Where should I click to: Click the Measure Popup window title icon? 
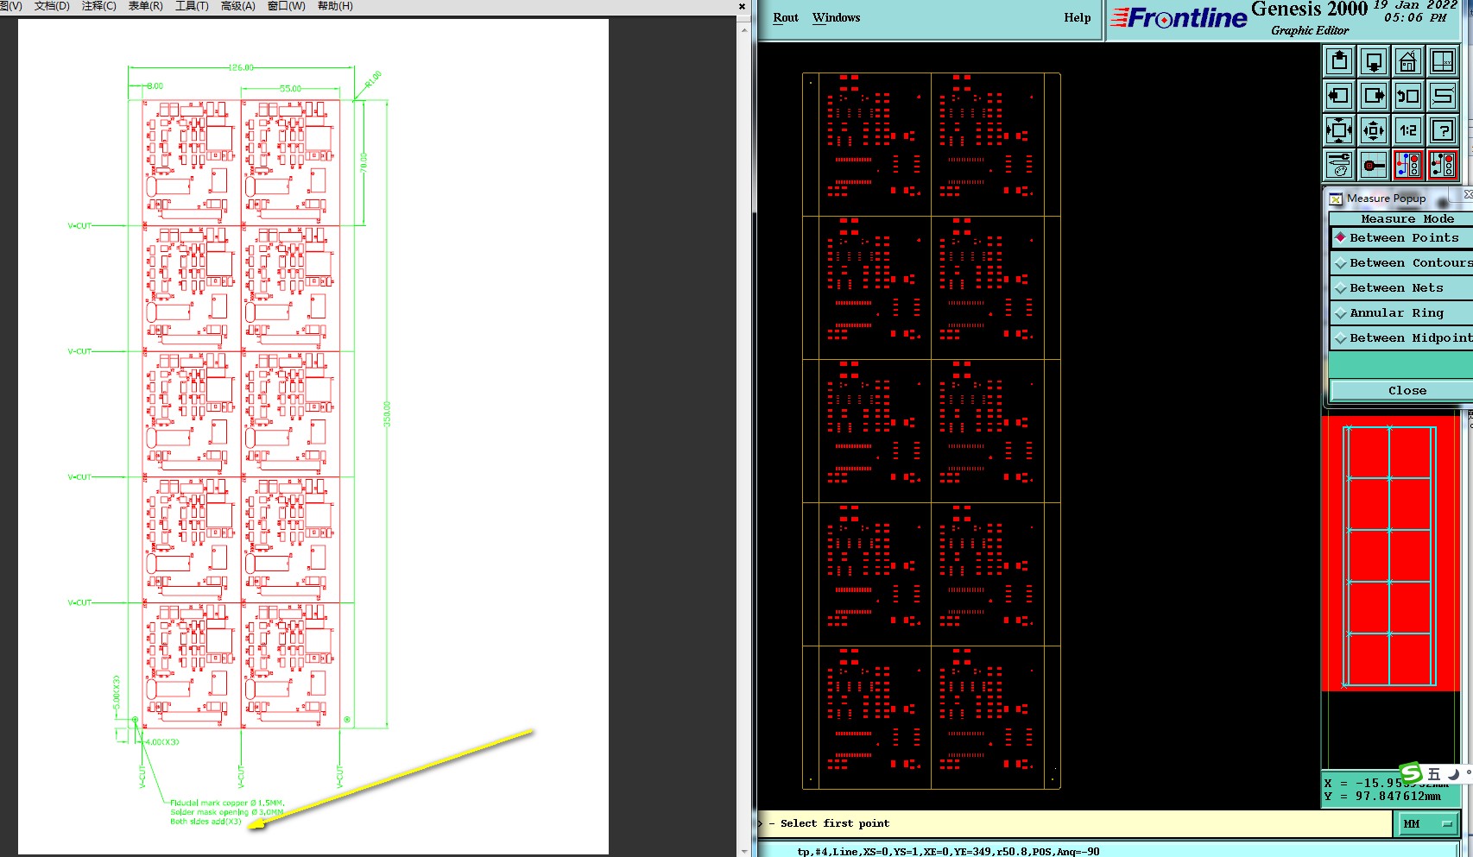tap(1337, 198)
